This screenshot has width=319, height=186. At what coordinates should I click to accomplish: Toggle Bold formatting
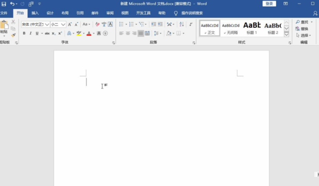click(24, 33)
